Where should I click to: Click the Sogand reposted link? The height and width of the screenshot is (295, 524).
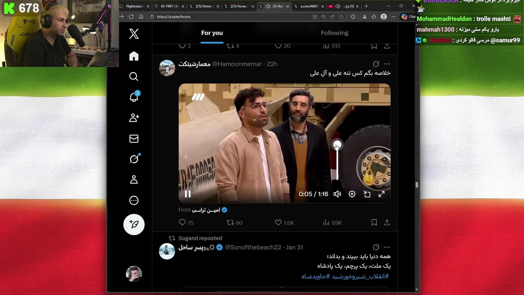click(x=200, y=238)
